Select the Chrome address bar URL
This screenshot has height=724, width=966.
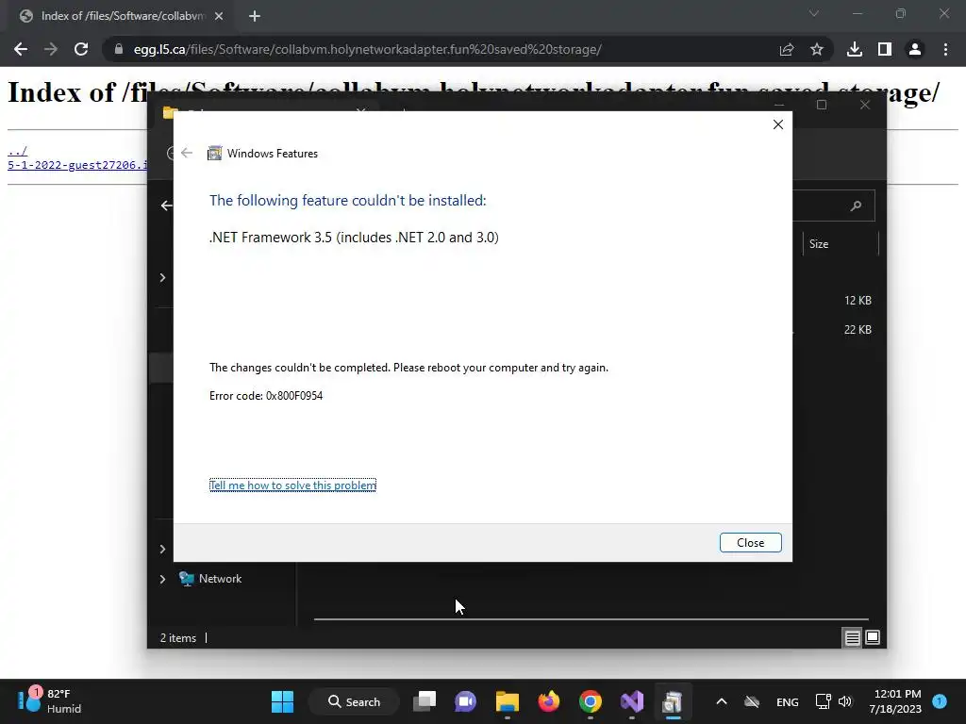(x=367, y=49)
